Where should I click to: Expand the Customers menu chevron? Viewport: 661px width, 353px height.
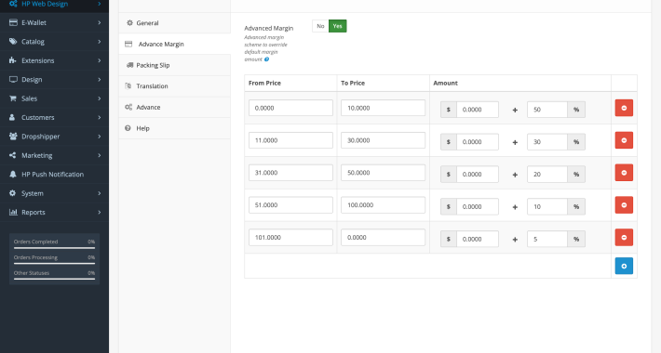click(x=100, y=117)
